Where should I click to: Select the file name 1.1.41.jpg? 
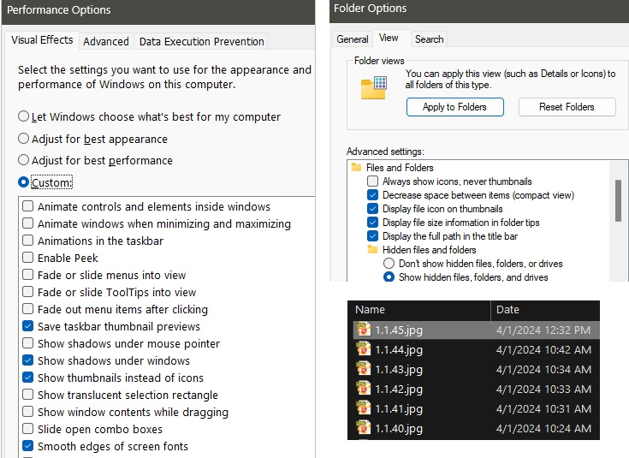pos(399,408)
